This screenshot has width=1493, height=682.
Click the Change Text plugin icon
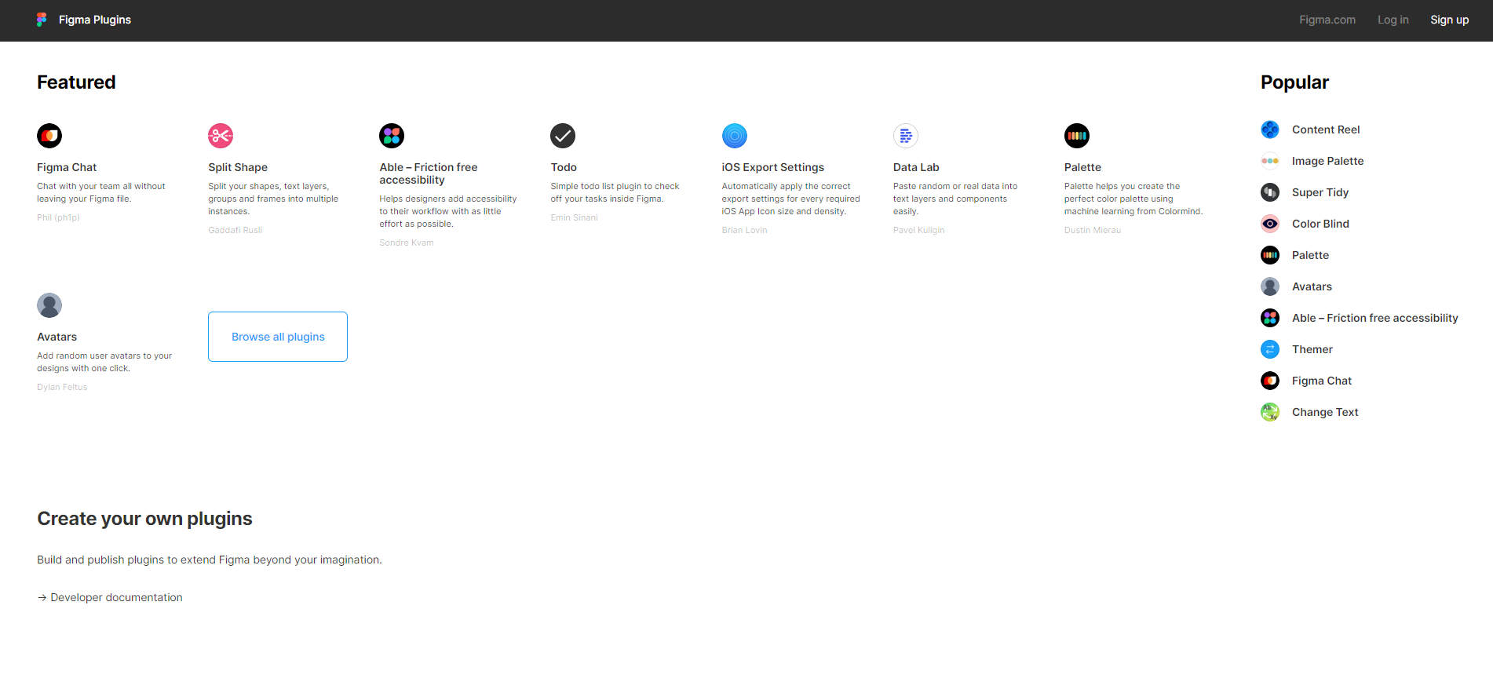1269,412
